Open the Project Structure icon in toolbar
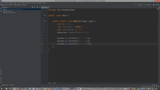This screenshot has width=160, height=90. pos(154,5)
